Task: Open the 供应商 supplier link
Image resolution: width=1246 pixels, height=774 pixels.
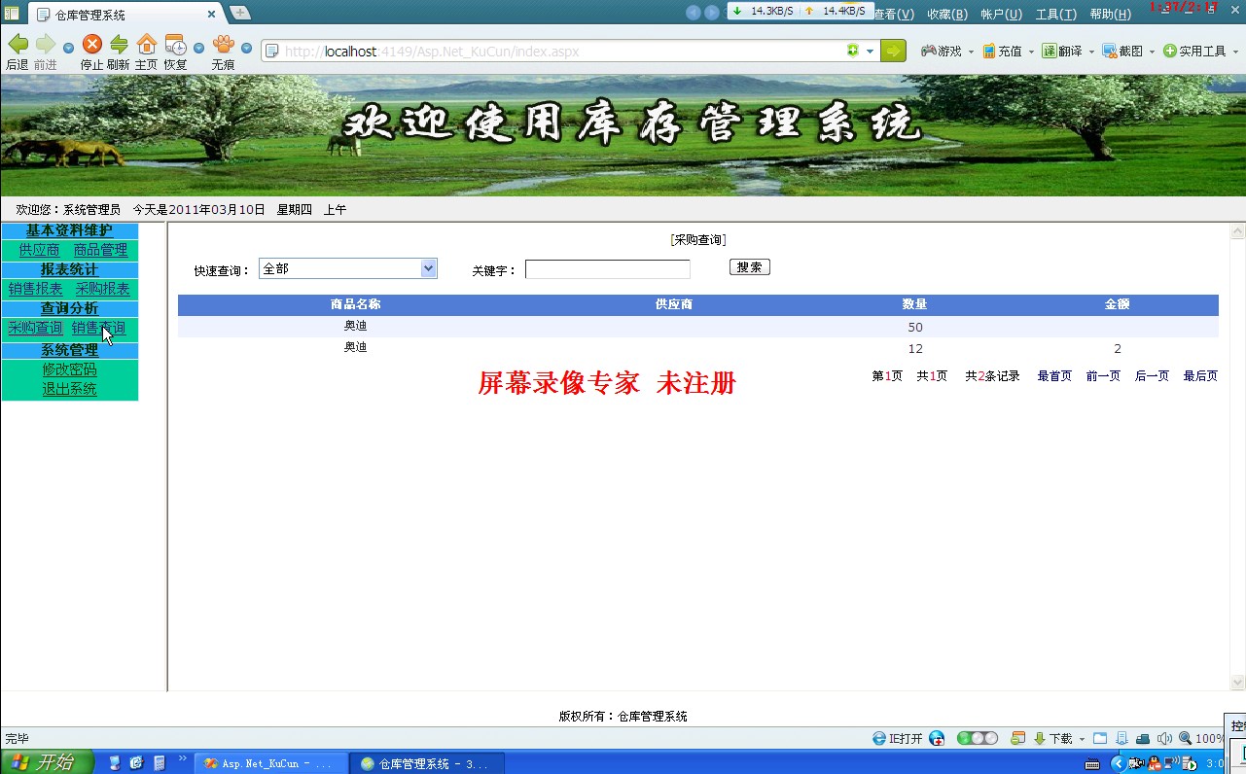Action: pyautogui.click(x=39, y=250)
